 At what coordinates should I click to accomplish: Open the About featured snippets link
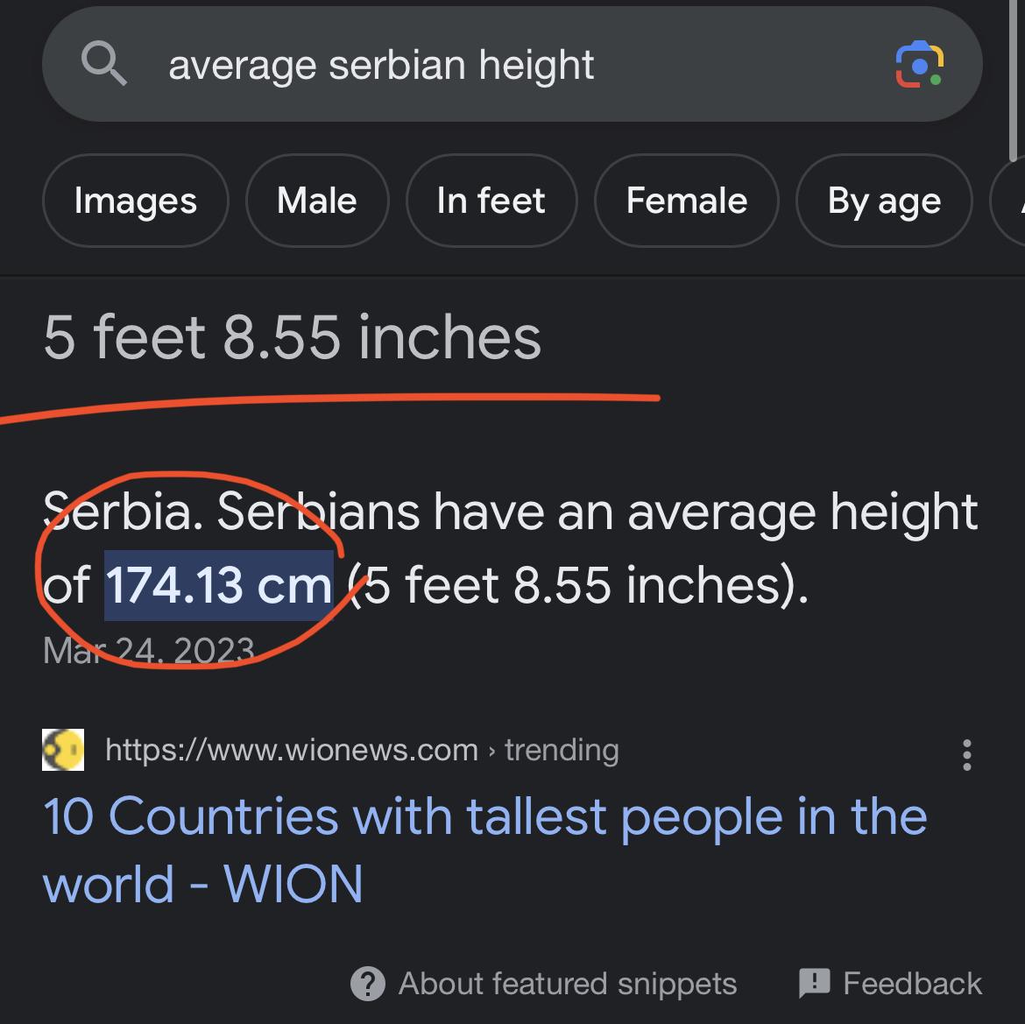[568, 984]
